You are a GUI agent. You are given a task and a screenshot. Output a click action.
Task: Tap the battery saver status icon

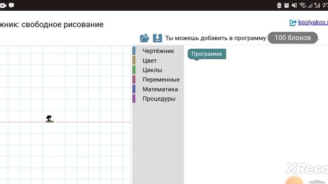pyautogui.click(x=279, y=6)
